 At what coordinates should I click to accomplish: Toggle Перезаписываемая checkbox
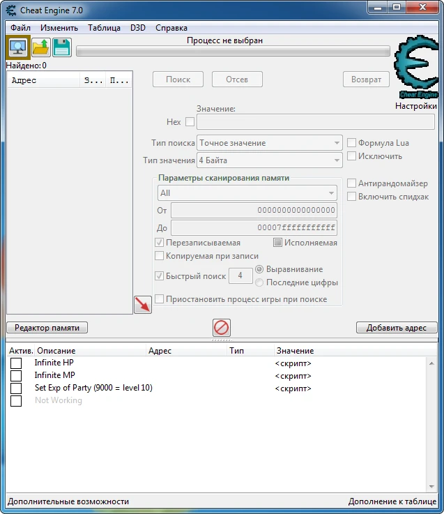(159, 243)
